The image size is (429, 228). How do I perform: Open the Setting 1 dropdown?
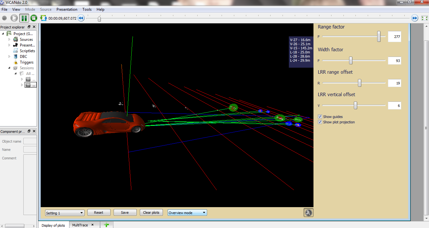(65, 213)
